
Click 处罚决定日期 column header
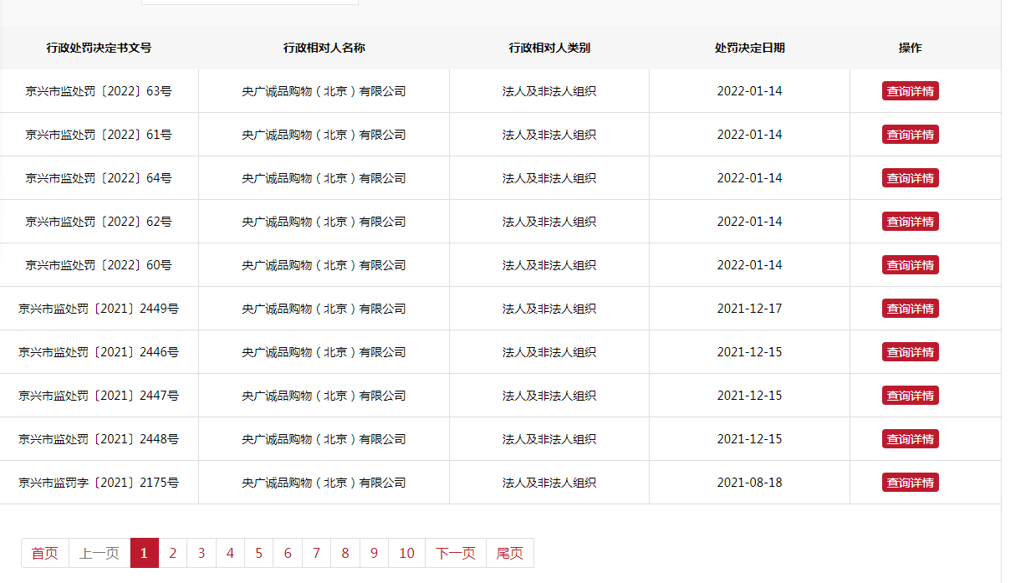(749, 48)
